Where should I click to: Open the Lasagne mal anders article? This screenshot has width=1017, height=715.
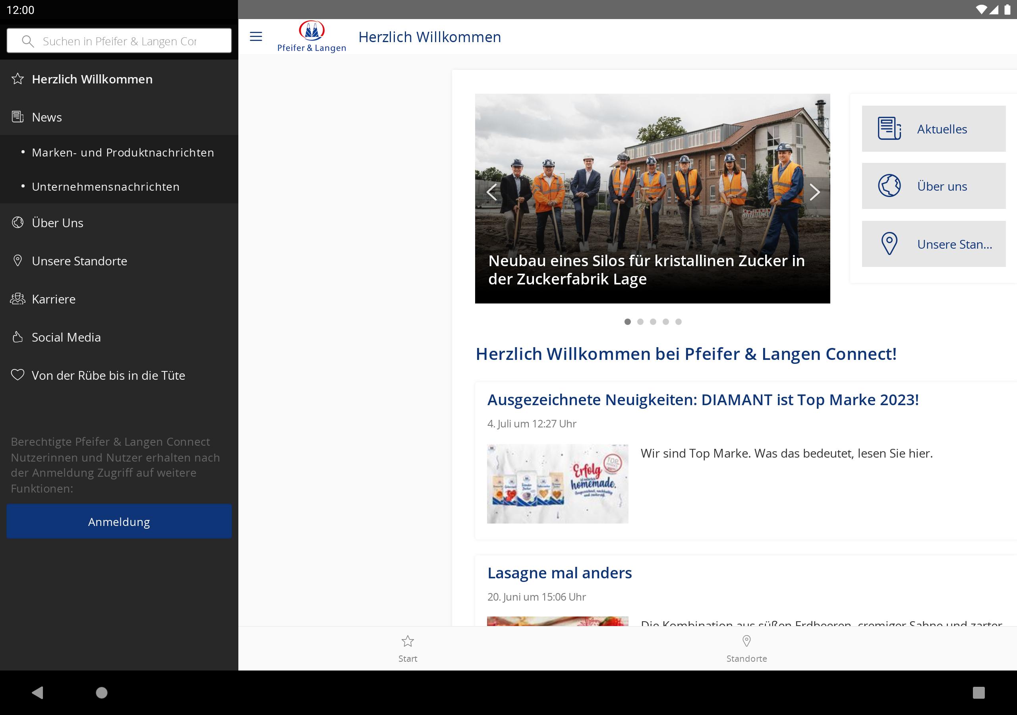click(559, 573)
